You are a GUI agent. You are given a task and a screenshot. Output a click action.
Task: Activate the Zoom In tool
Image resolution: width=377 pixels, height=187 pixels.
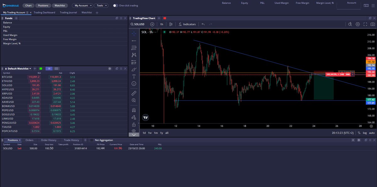tap(134, 100)
